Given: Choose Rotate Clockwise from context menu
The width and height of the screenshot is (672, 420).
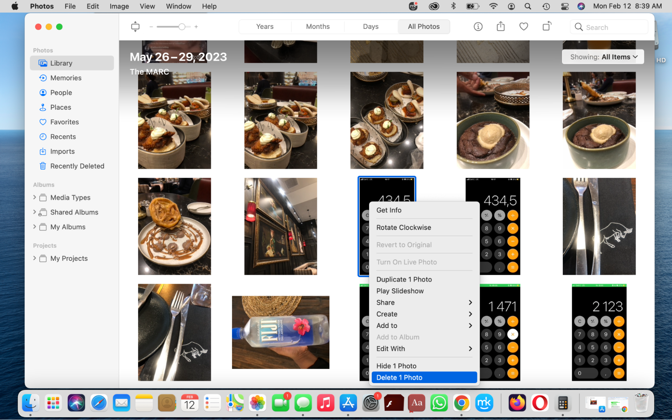Looking at the screenshot, I should [424, 228].
